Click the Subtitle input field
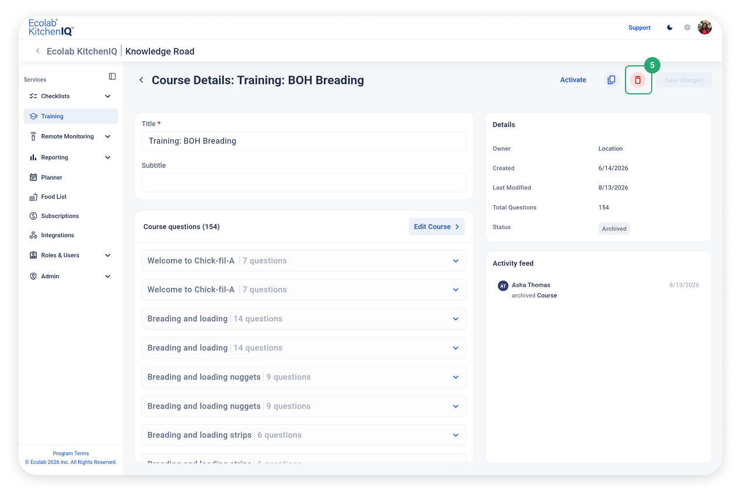 (304, 182)
